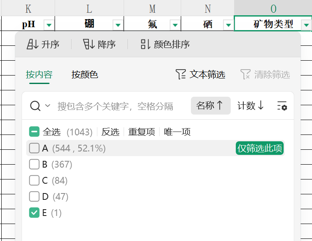The height and width of the screenshot is (241, 312).
Task: Open 文本筛选 text filter options
Action: coord(200,74)
